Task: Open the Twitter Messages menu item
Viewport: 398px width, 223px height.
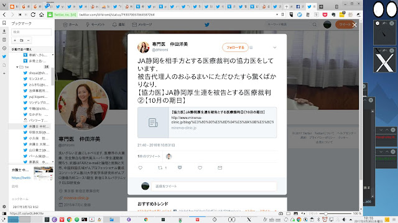Action: click(142, 25)
